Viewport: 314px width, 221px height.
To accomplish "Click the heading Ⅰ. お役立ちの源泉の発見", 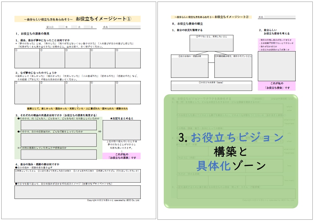I will [33, 34].
